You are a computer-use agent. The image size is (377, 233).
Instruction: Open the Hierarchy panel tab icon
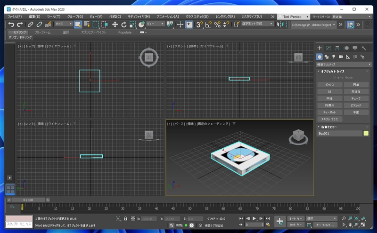pyautogui.click(x=337, y=48)
